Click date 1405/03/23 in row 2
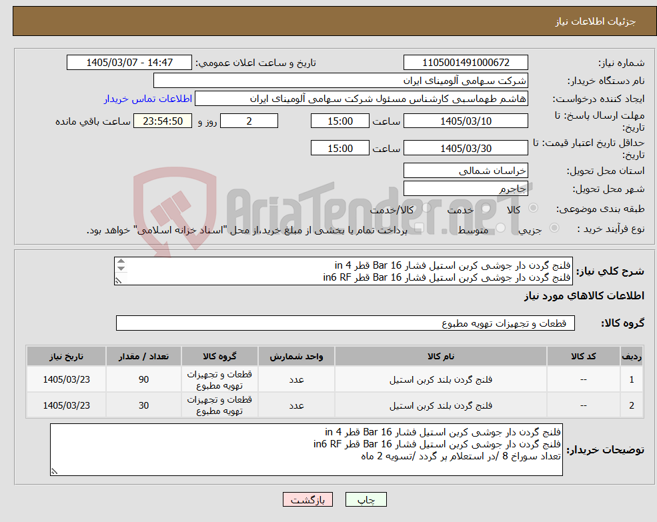The width and height of the screenshot is (657, 522). [66, 405]
